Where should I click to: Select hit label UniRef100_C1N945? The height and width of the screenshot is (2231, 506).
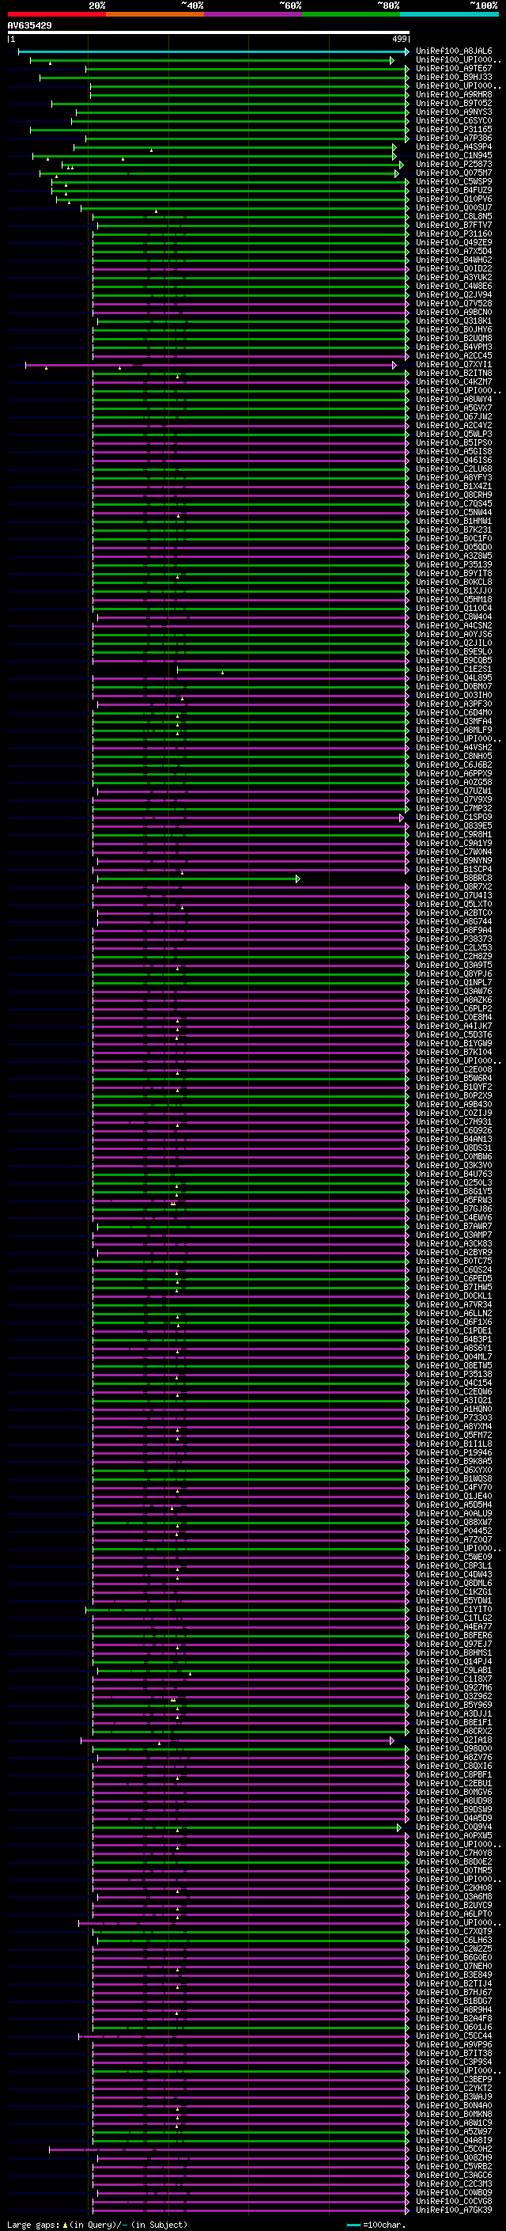[454, 155]
